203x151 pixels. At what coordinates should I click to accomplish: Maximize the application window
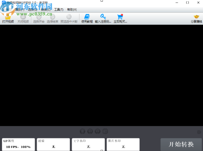188,3
